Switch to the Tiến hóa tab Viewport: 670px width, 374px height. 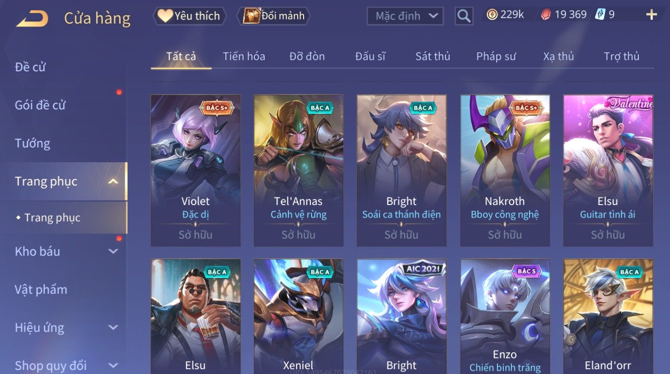[x=244, y=57]
